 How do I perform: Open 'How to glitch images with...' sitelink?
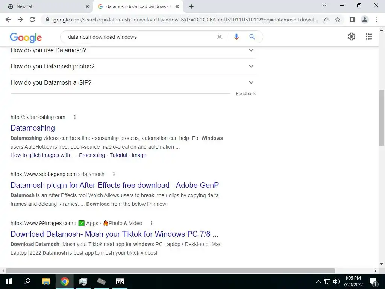(x=42, y=155)
